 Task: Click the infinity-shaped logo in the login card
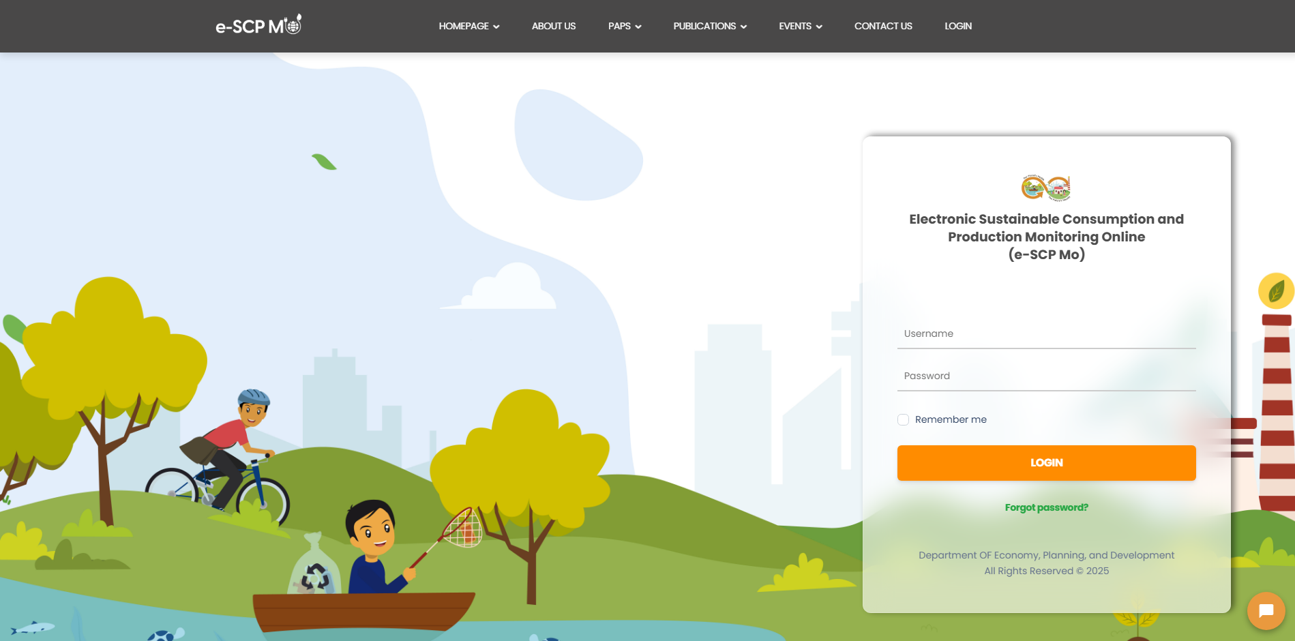click(x=1045, y=188)
